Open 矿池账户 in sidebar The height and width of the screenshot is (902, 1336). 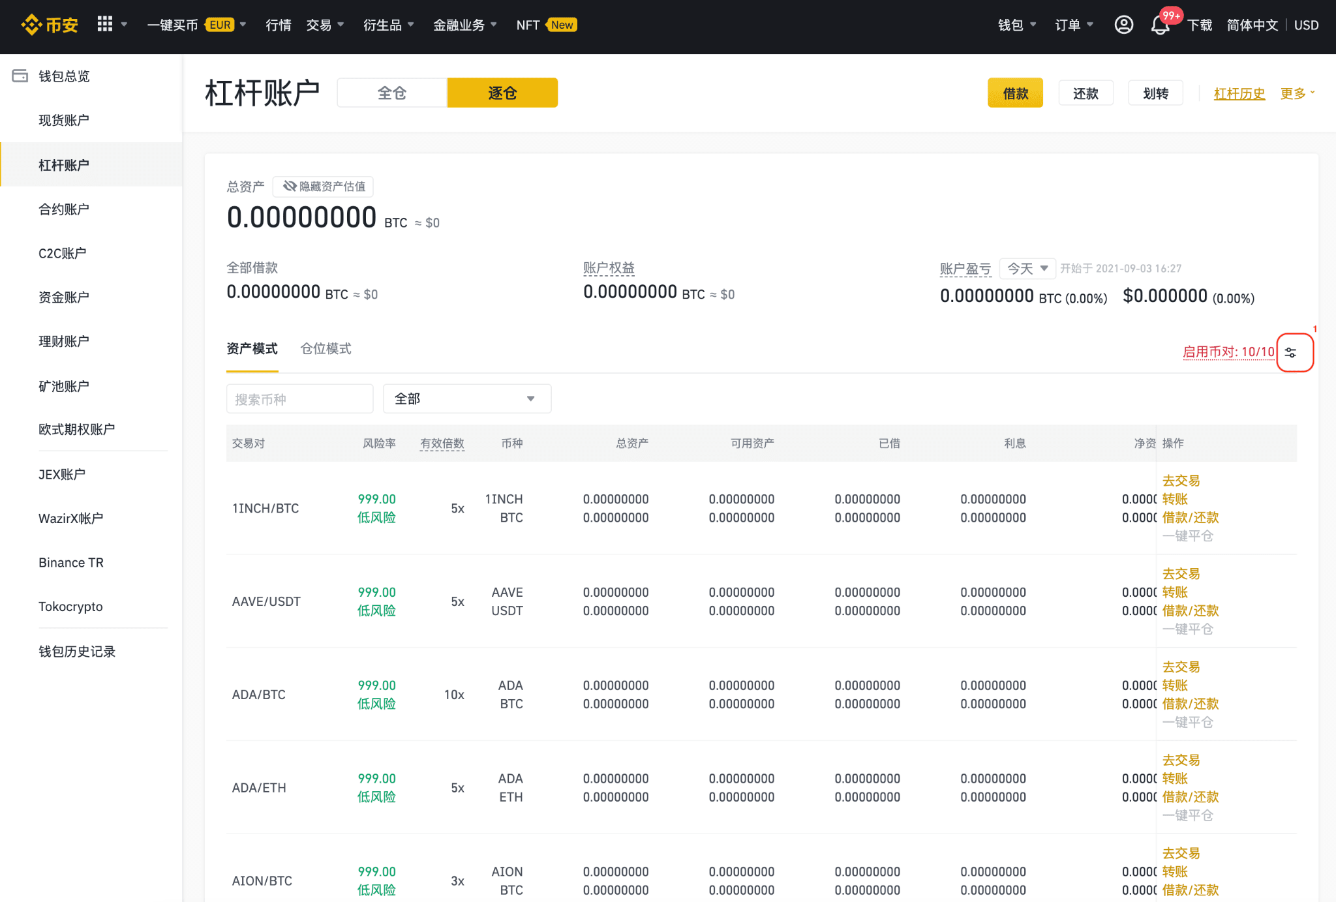(64, 386)
